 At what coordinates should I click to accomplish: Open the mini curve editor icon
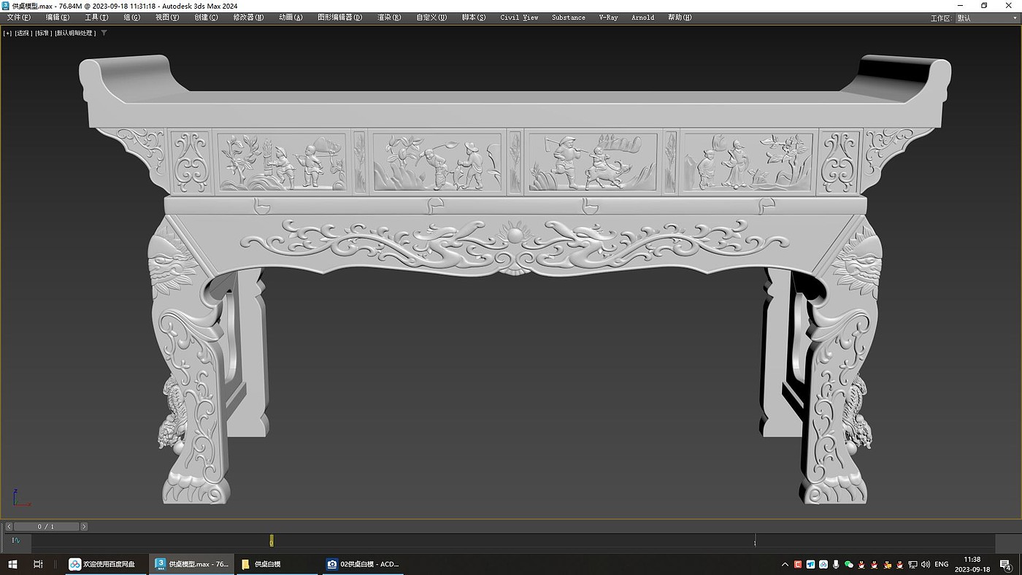[17, 541]
